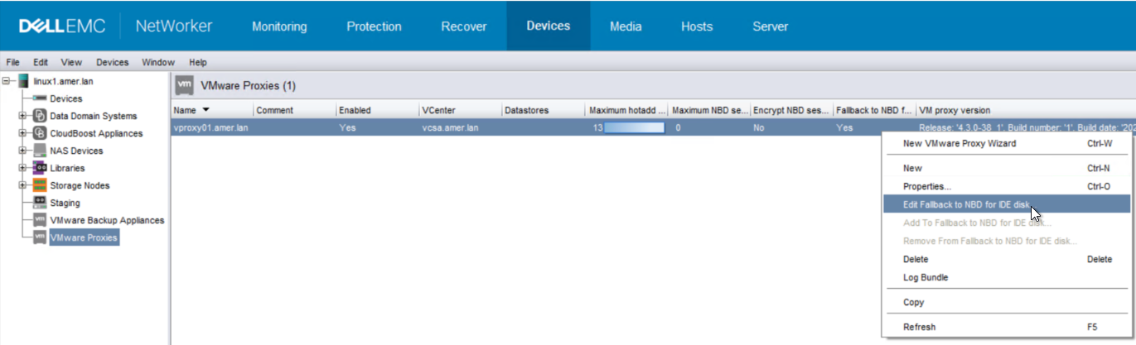Sort by the Enabled column header
The image size is (1136, 345).
(378, 110)
